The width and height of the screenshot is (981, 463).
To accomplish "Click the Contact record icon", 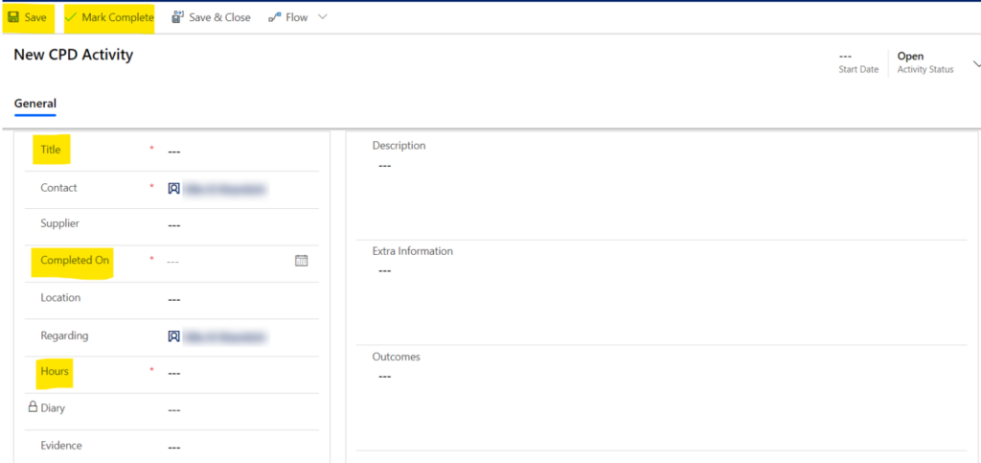I will point(173,189).
